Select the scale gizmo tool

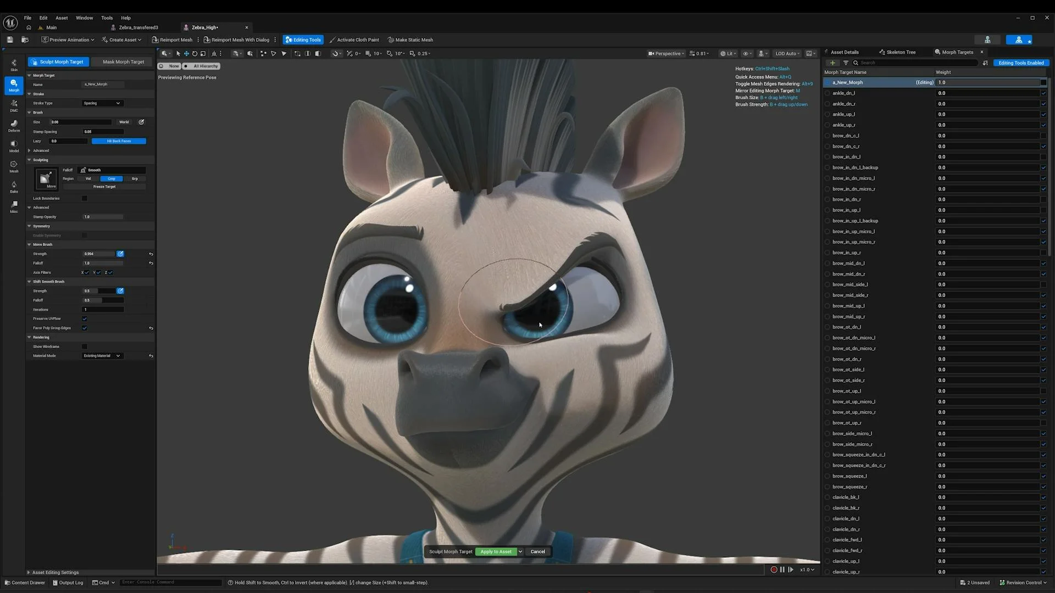(x=203, y=54)
